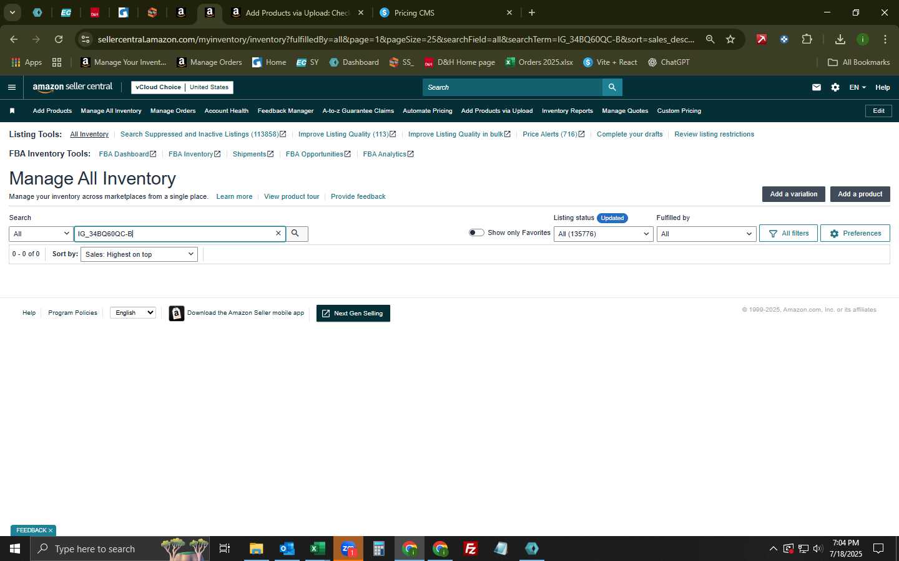Expand the tab search chevron in Chrome

(x=12, y=12)
